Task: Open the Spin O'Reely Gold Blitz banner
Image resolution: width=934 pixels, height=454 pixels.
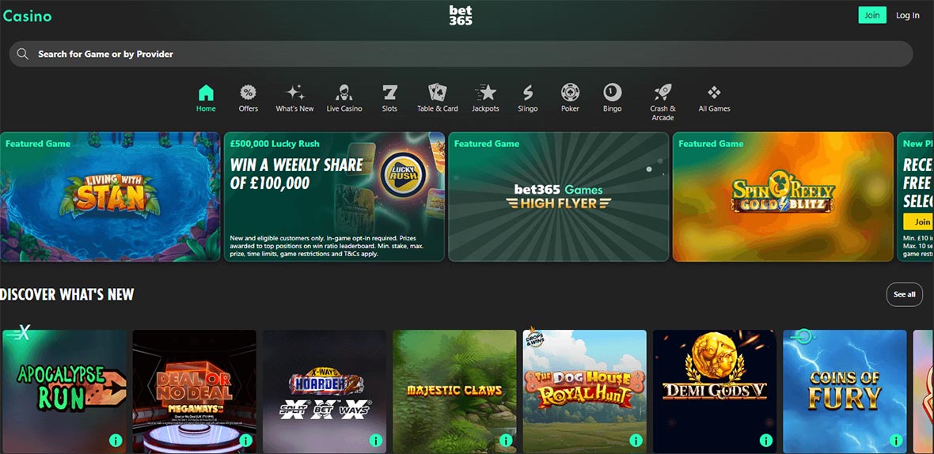Action: tap(783, 196)
